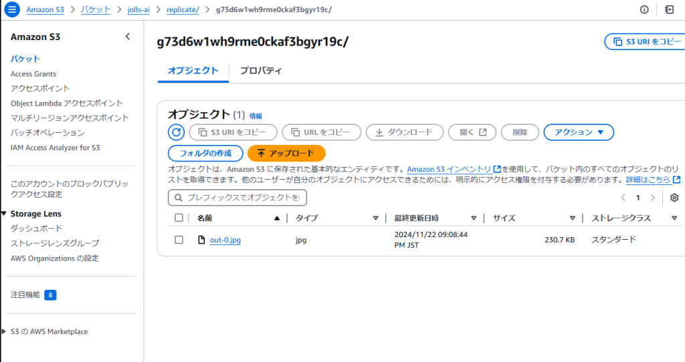This screenshot has width=685, height=362.
Task: Expand S3 の AWS Marketplace section
Action: 4,331
